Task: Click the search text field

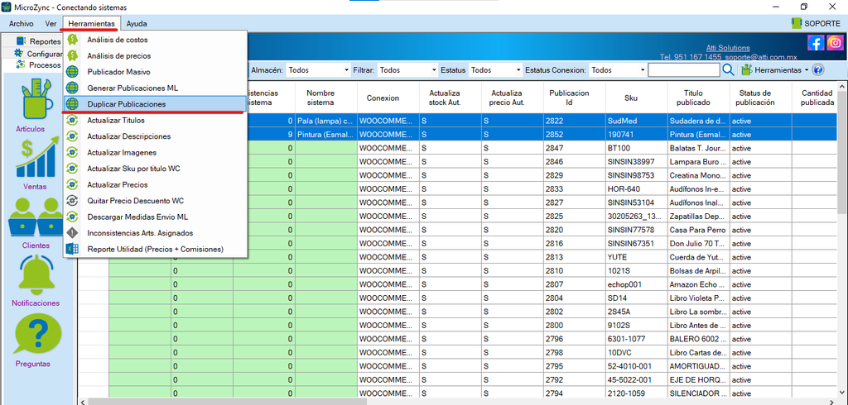Action: point(683,70)
